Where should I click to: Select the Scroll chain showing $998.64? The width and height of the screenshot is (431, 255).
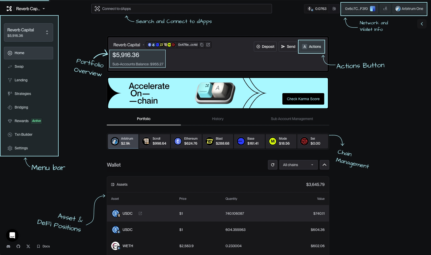(x=154, y=141)
